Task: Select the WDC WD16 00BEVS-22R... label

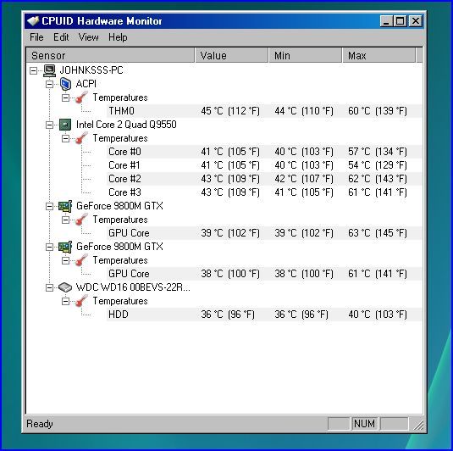Action: [133, 287]
